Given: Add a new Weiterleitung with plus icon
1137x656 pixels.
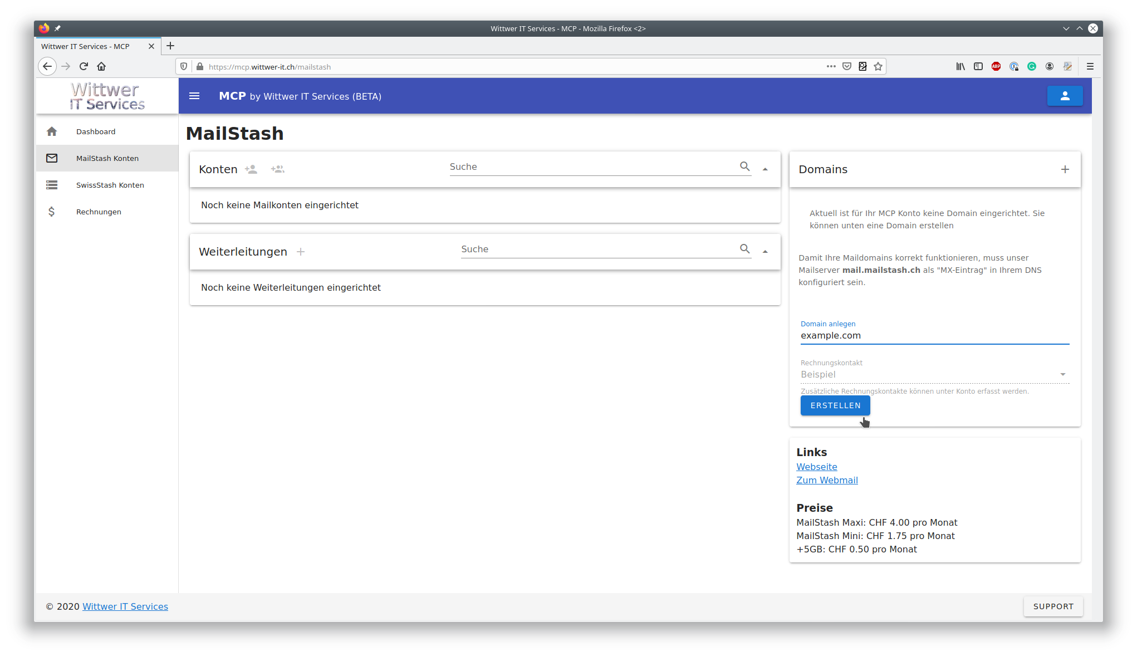Looking at the screenshot, I should [x=301, y=252].
